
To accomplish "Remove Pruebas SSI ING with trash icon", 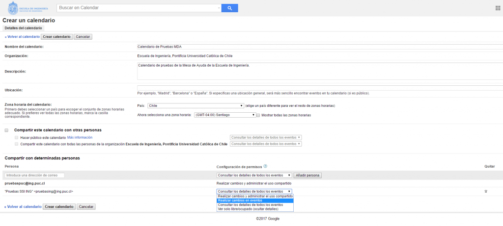I will coord(486,191).
